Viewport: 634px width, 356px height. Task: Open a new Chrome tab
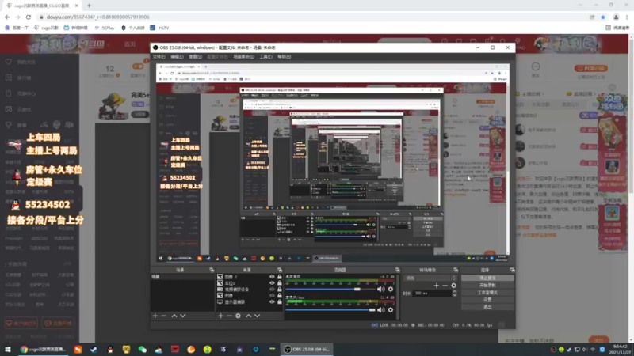tap(89, 6)
